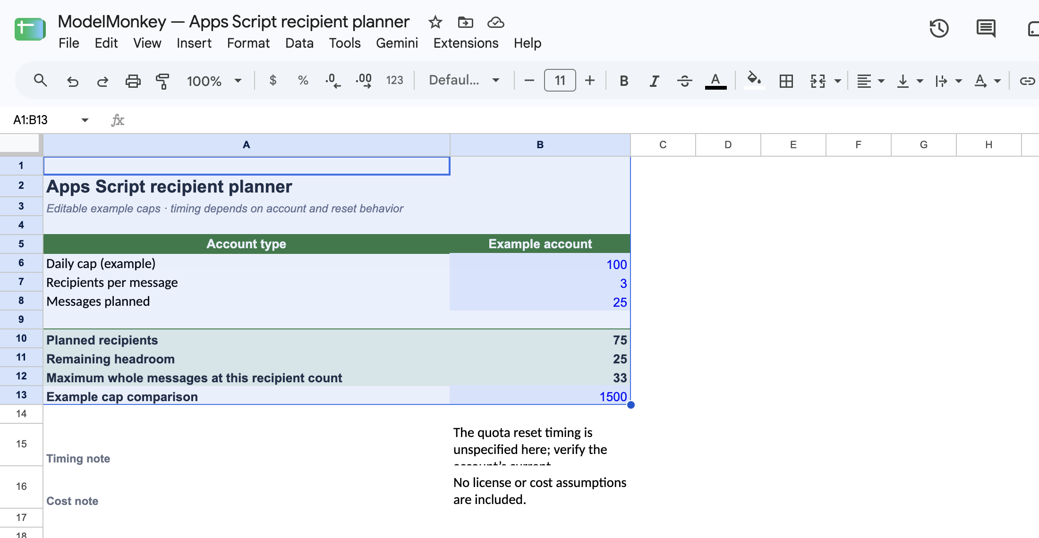Click the name box showing A1:B13
1039x538 pixels.
tap(31, 120)
